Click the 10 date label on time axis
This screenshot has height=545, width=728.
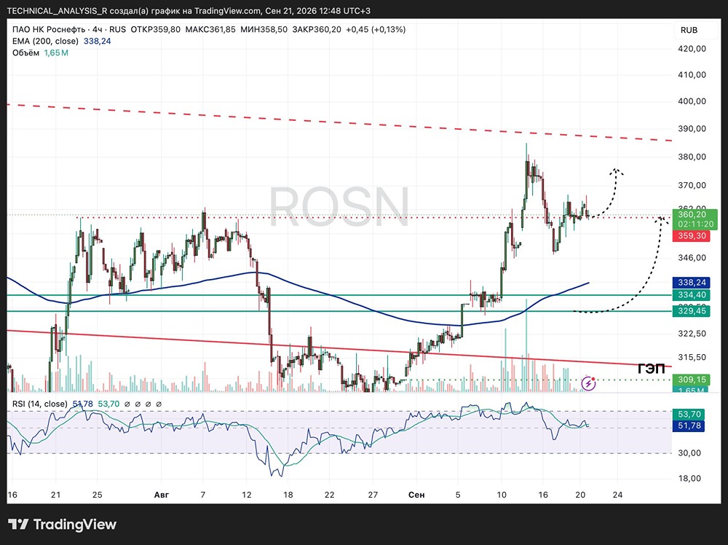point(502,495)
